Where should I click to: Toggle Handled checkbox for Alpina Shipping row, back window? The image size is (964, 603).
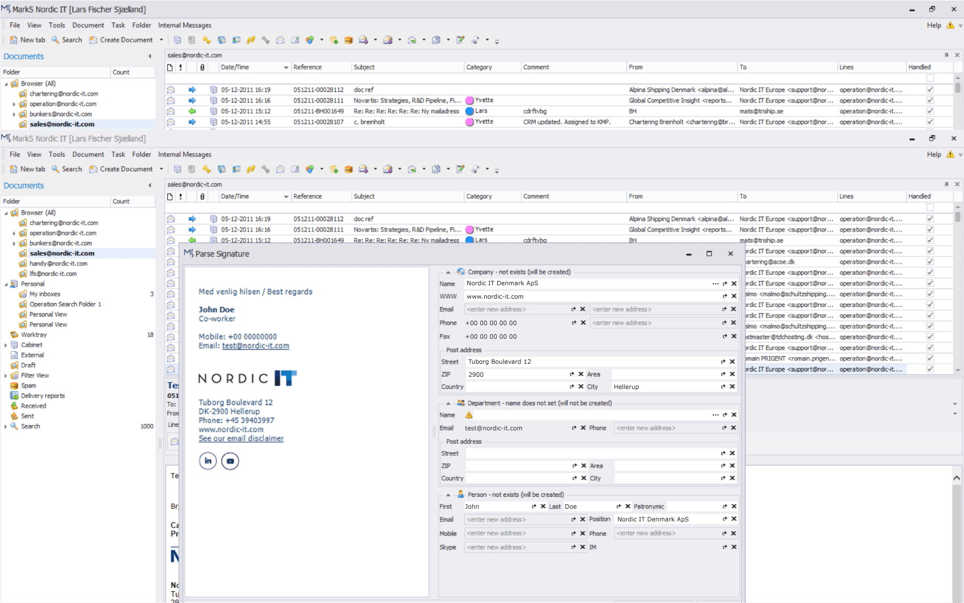[930, 89]
